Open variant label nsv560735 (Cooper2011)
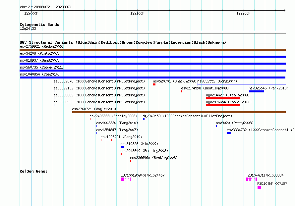The image size is (295, 206). (x=42, y=67)
